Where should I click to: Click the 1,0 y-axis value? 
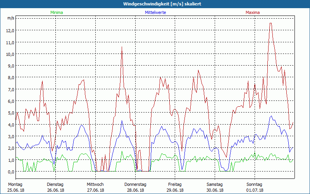(12, 160)
